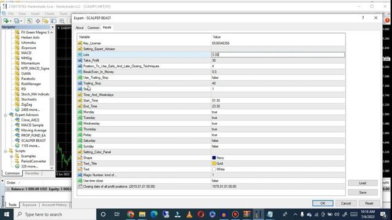392x220 pixels.
Task: Click End_Time value 23:30
Action: [x=277, y=106]
